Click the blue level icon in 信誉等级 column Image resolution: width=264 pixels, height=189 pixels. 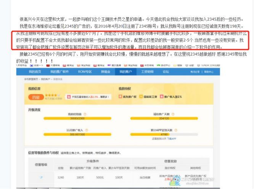coord(41,177)
